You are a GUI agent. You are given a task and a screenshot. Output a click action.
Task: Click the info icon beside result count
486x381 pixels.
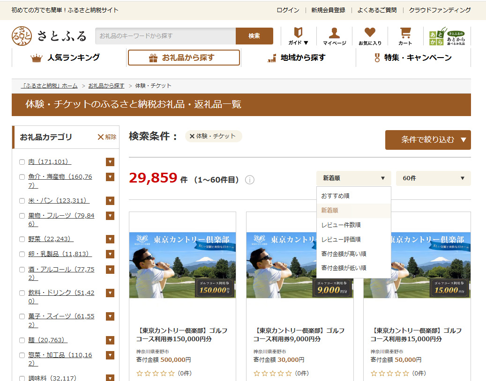coord(250,180)
